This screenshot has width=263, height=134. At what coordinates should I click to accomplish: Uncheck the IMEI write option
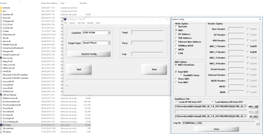point(176,30)
